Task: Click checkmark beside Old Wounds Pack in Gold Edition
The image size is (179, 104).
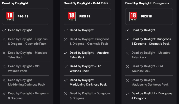Action: click(66, 67)
